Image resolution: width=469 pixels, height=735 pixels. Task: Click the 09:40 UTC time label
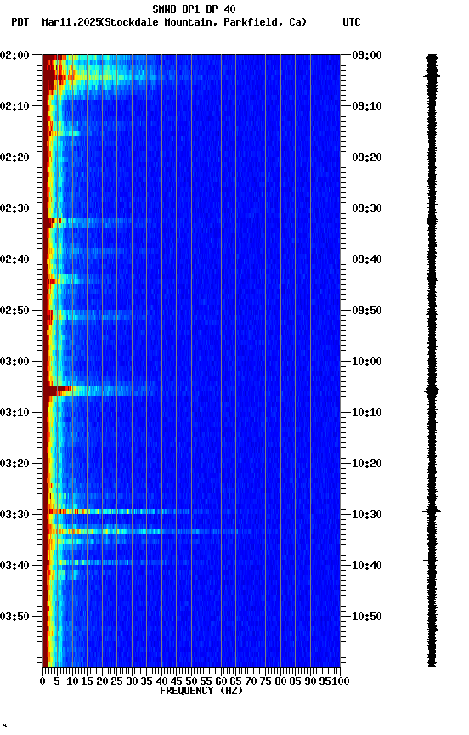click(x=367, y=259)
